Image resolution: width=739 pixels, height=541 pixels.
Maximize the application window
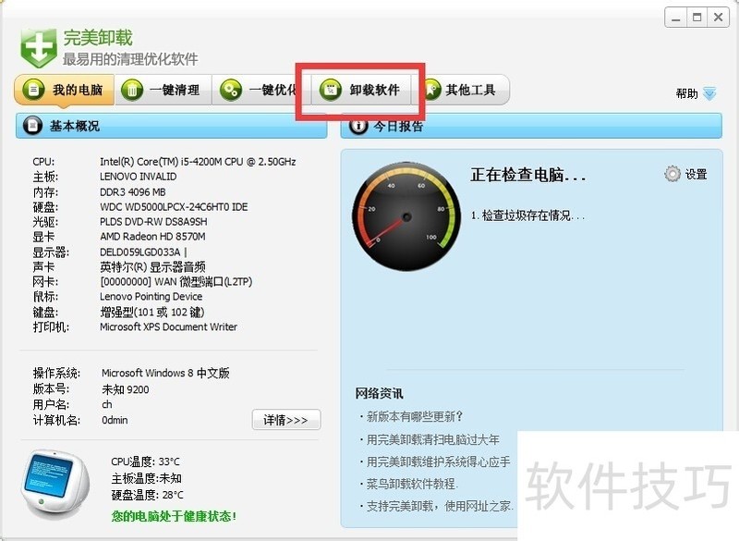697,18
